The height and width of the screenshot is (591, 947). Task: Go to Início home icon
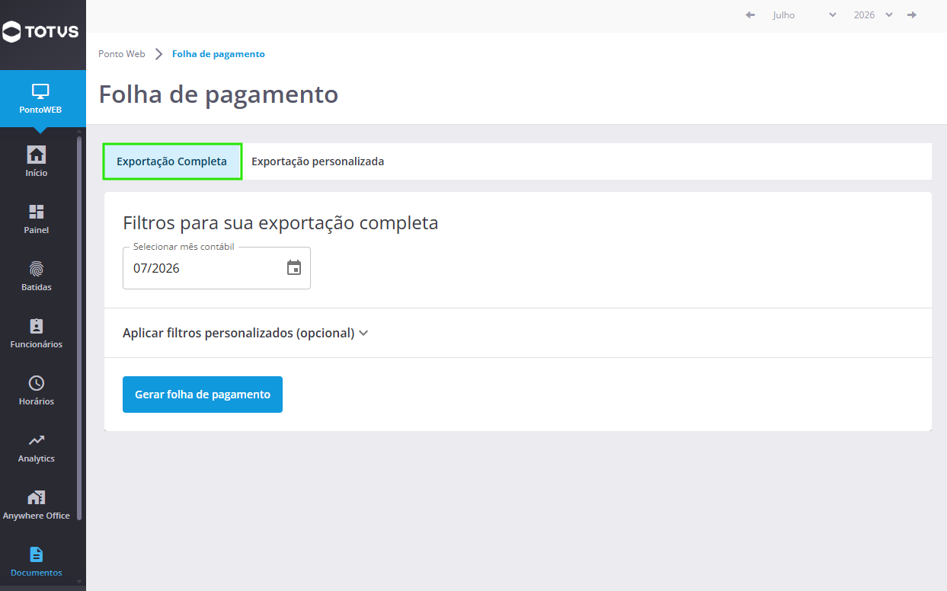tap(36, 155)
